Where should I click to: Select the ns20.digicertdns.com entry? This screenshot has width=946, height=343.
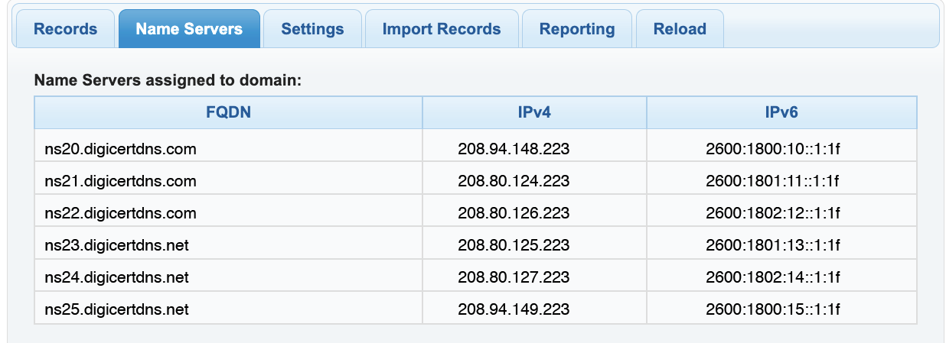(120, 149)
